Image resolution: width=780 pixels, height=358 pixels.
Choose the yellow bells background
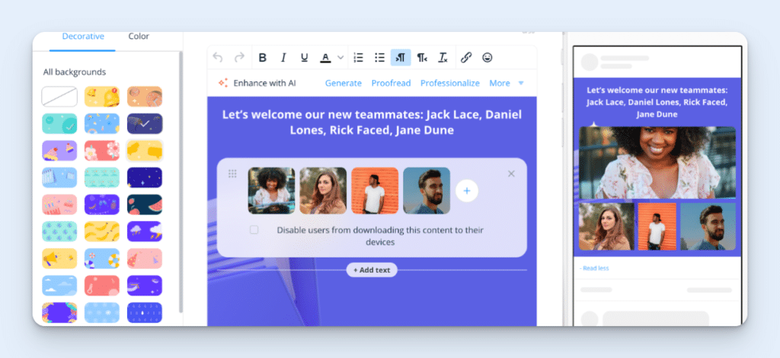coord(102,97)
